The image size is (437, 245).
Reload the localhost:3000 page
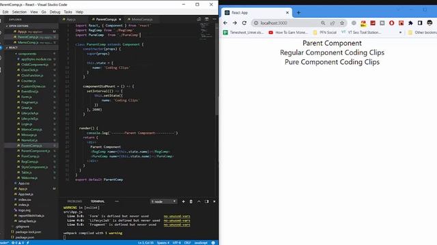[244, 23]
